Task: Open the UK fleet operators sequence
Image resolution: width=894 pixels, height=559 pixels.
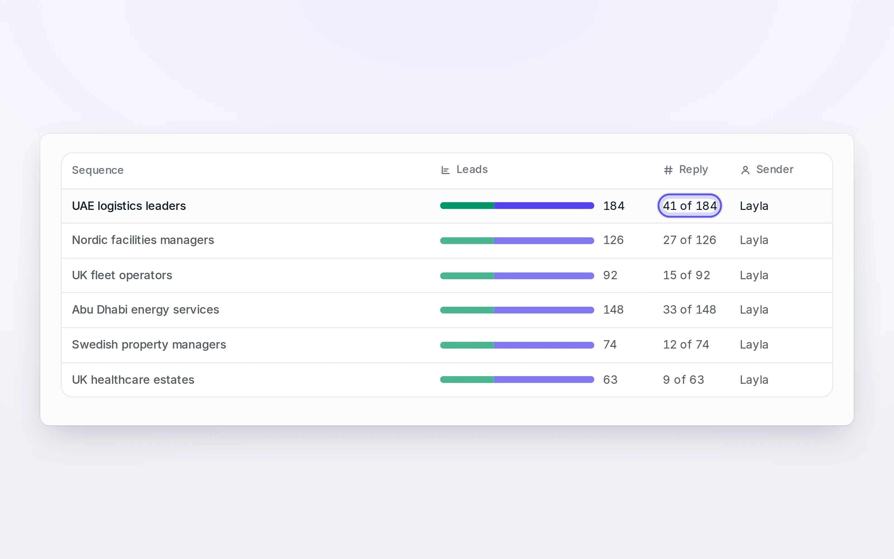Action: 122,275
